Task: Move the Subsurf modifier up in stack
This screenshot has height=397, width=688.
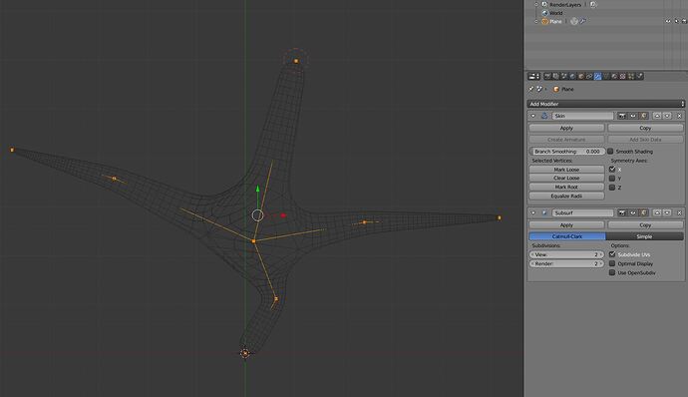Action: click(x=657, y=213)
